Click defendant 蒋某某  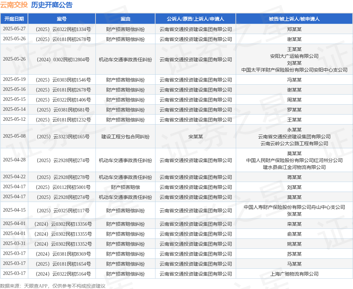tap(294, 177)
